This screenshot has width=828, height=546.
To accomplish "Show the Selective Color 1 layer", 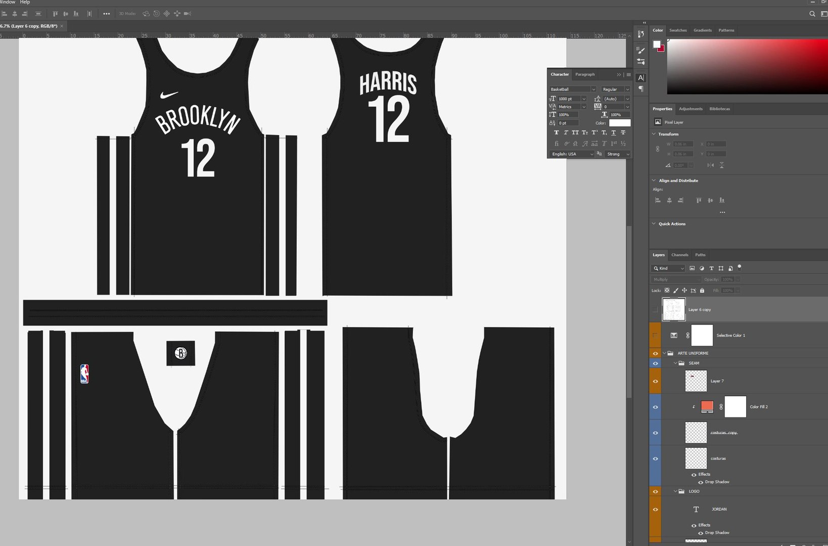I will coord(655,335).
